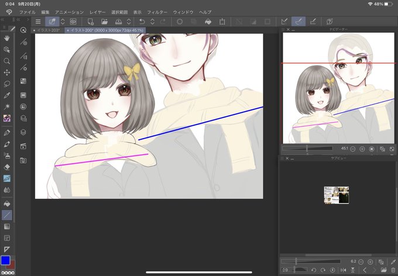Zoom in navigator with plus button

pyautogui.click(x=362, y=149)
